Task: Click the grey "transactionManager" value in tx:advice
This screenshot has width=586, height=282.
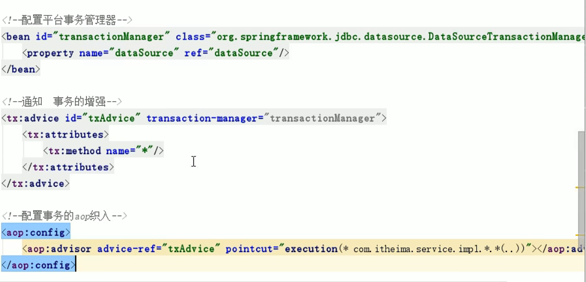Action: click(322, 118)
